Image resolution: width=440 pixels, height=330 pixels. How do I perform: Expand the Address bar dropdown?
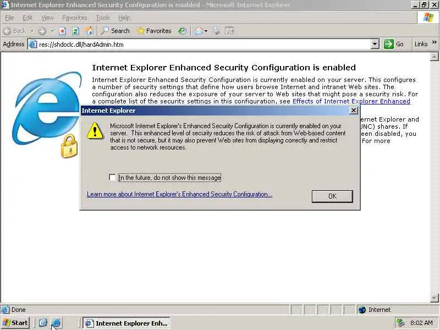[375, 45]
